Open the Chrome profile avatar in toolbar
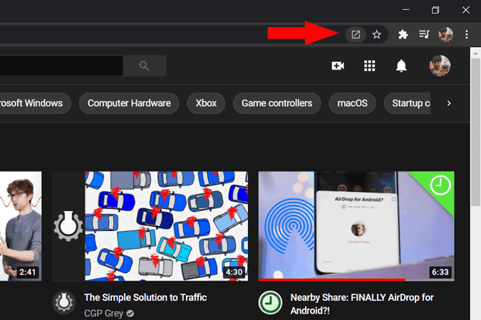 pyautogui.click(x=445, y=35)
